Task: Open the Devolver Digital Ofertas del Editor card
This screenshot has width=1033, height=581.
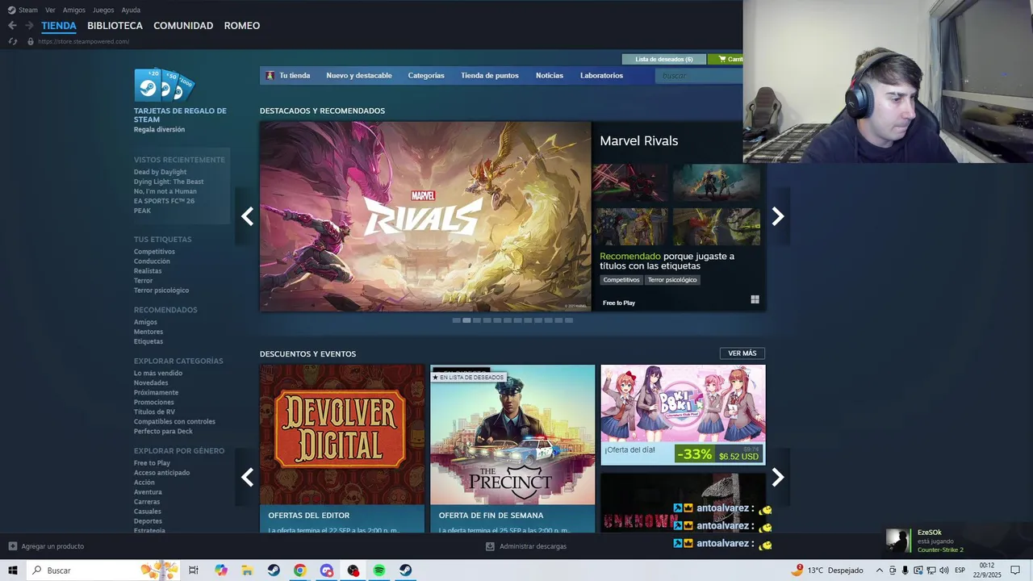Action: coord(342,449)
